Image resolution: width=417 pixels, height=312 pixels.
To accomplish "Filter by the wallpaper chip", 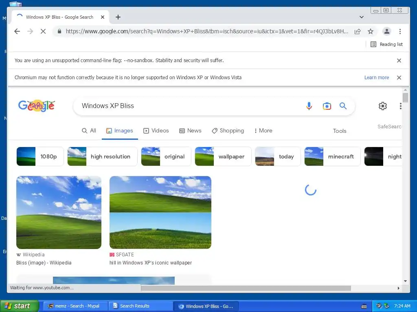I will pos(223,156).
